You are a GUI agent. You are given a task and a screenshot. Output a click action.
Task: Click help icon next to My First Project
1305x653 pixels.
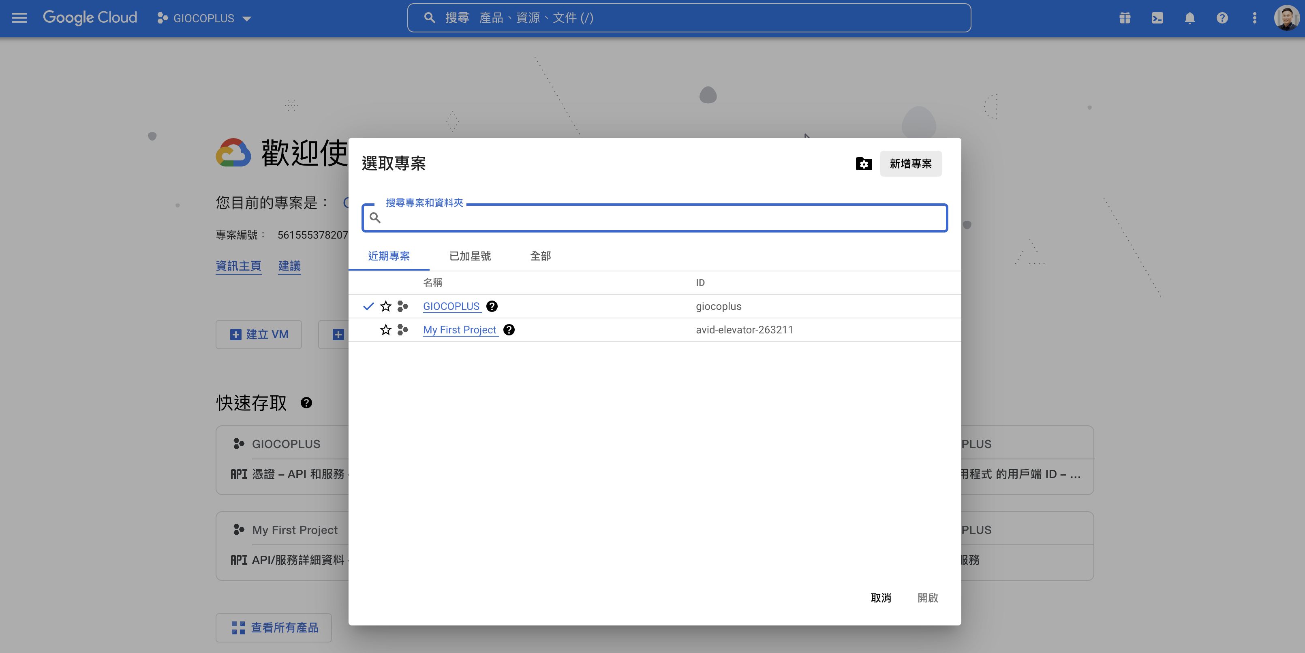pos(509,329)
